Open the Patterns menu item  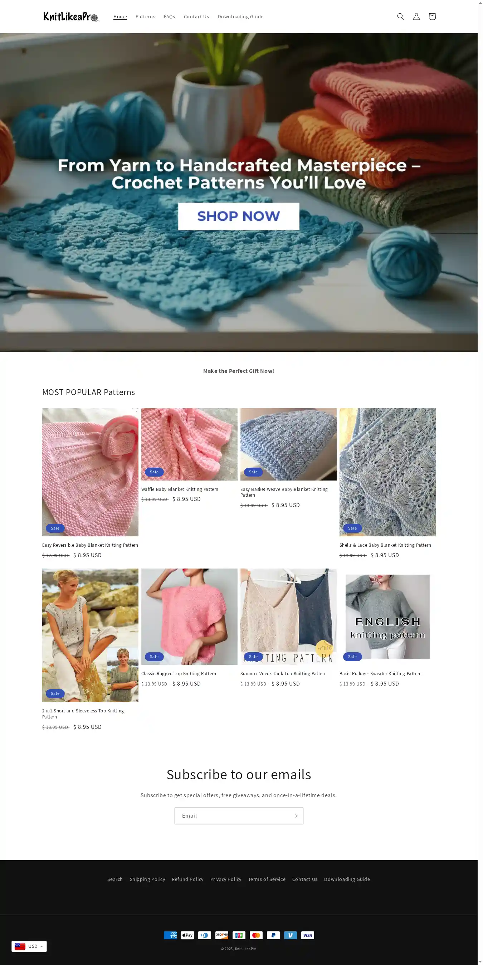click(145, 16)
